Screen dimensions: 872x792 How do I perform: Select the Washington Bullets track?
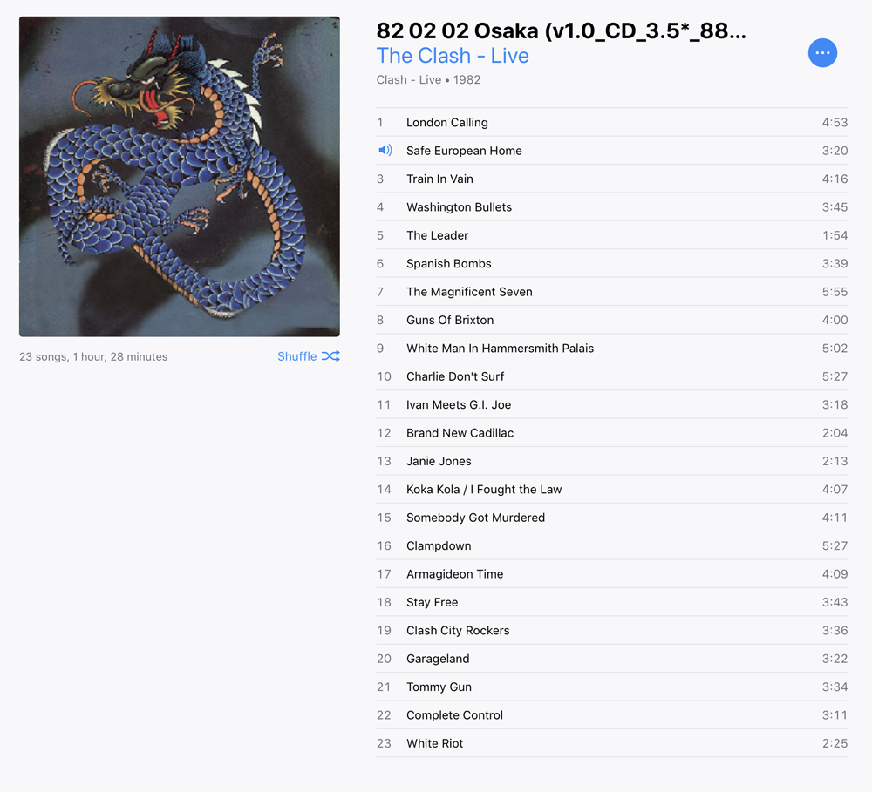612,207
